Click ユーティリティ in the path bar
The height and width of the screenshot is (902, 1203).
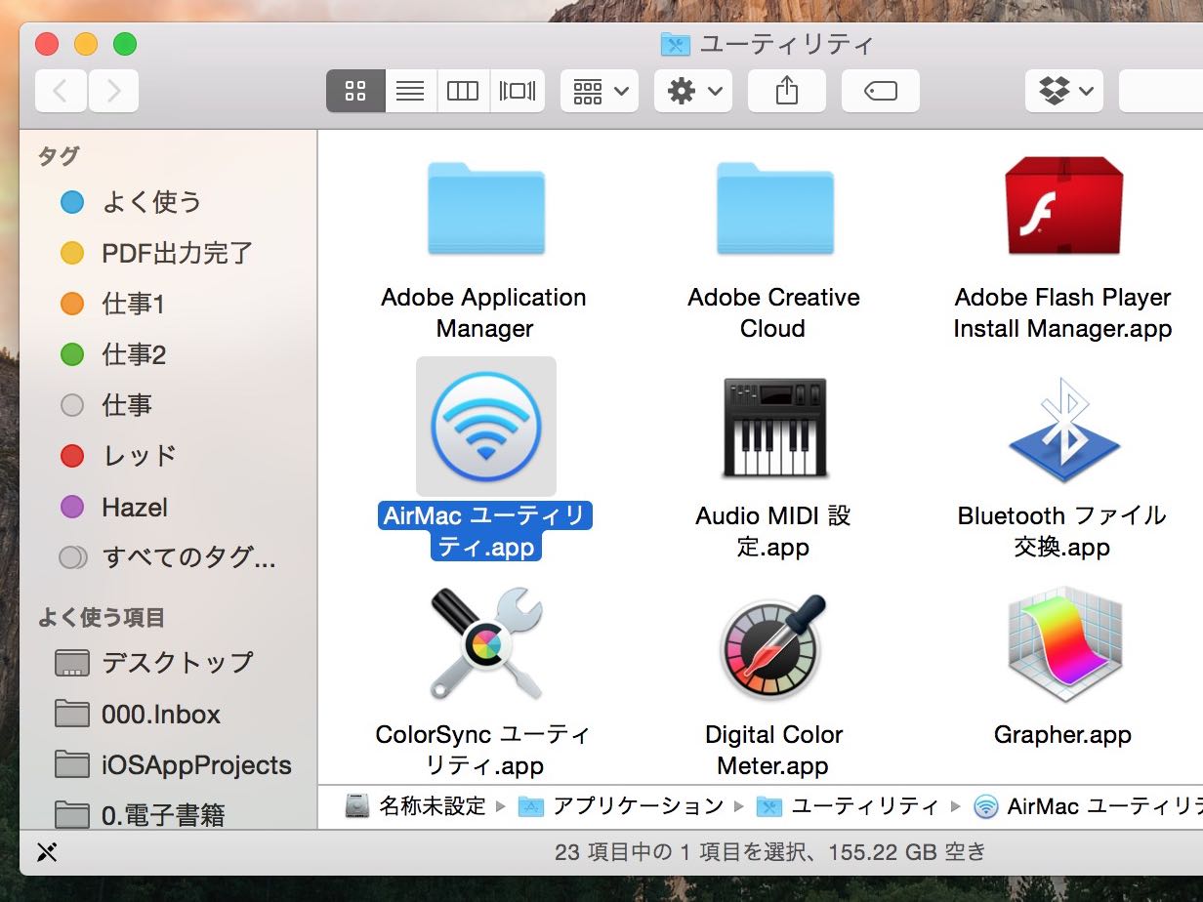pos(849,806)
